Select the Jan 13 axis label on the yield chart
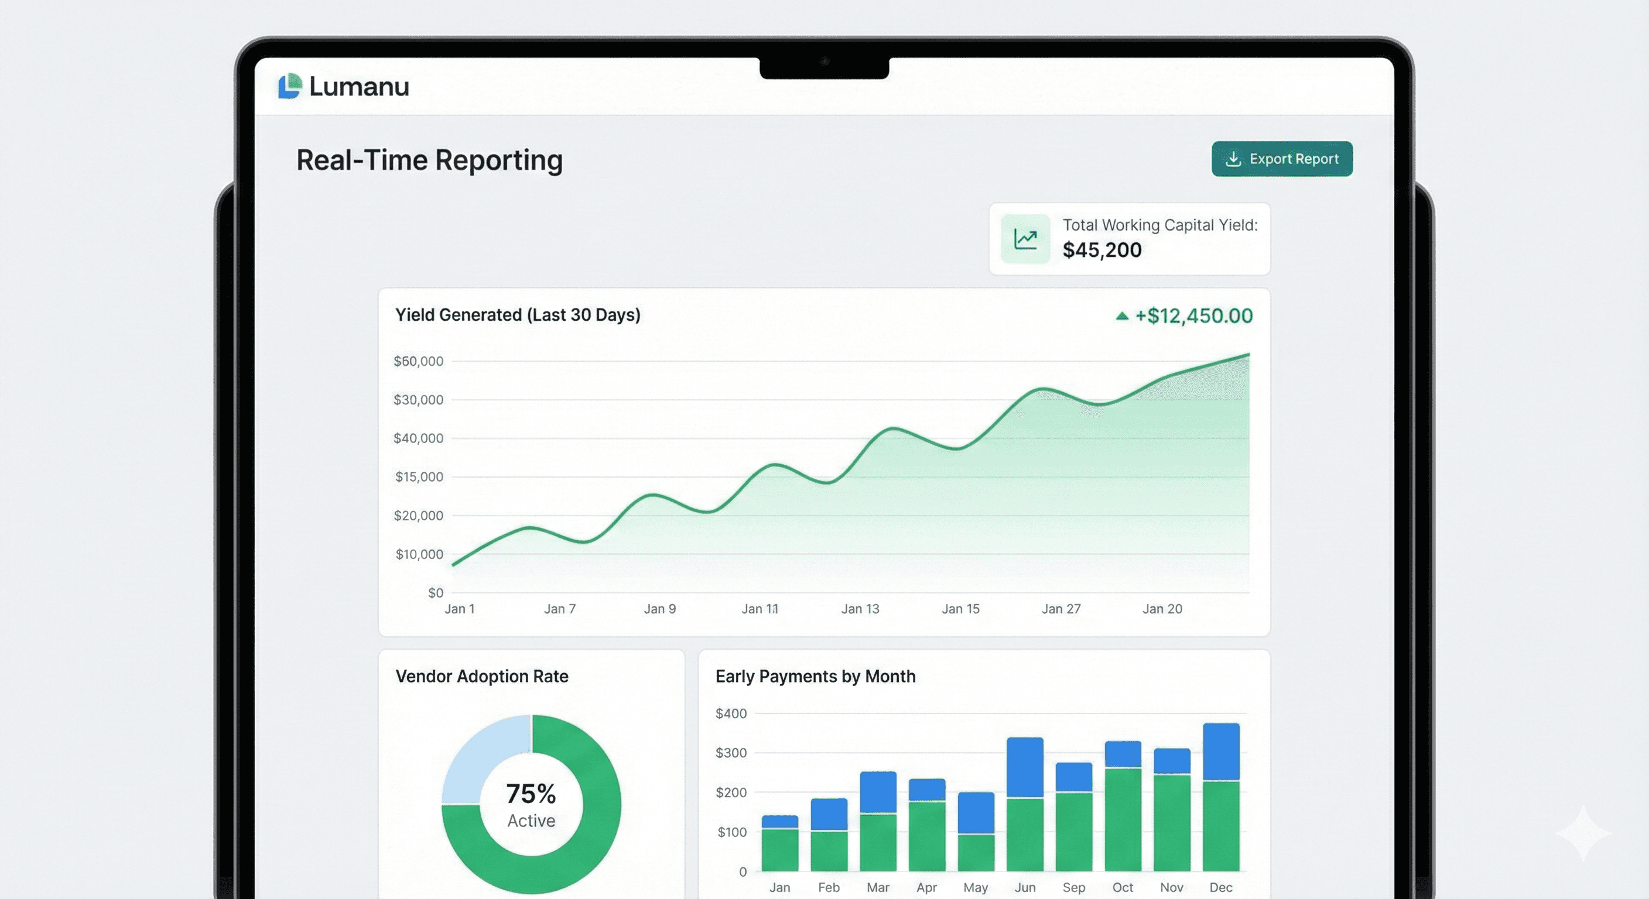This screenshot has width=1649, height=899. tap(860, 609)
